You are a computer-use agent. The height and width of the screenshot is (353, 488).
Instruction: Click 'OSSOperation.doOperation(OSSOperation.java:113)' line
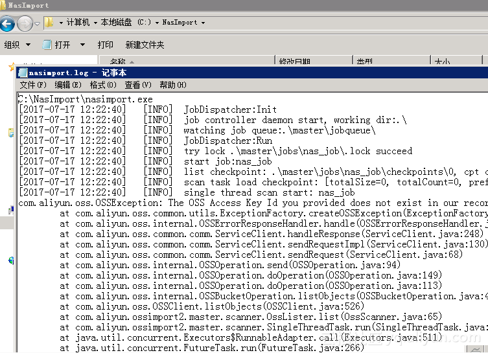click(251, 286)
